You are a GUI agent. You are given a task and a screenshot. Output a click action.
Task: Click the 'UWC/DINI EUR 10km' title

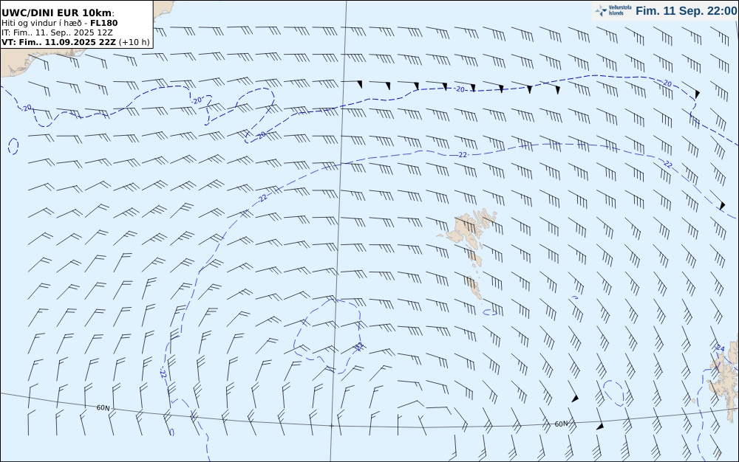[57, 13]
